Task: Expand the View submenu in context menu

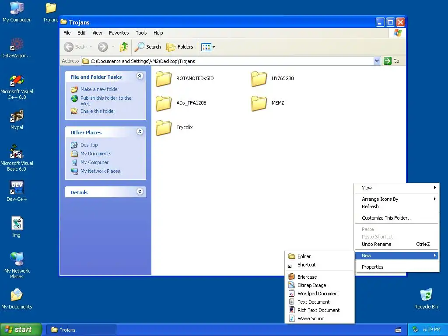Action: [396, 188]
